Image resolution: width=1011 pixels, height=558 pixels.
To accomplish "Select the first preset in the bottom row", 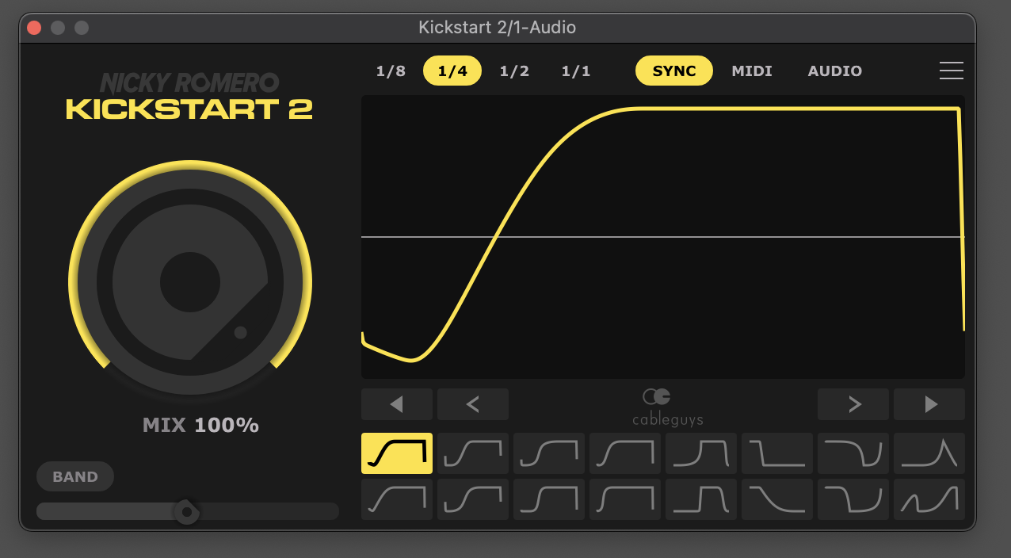I will (397, 499).
